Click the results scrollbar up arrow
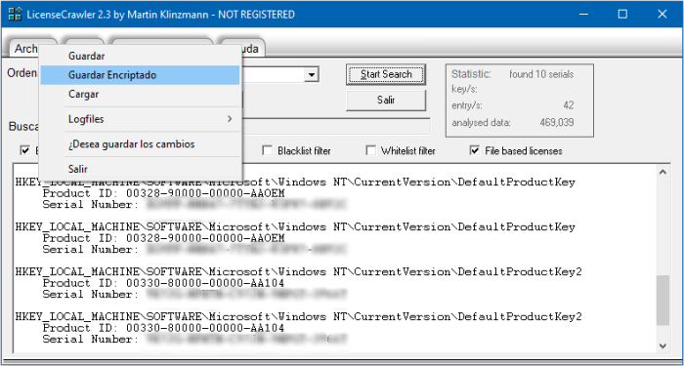Viewport: 684px width, 366px height. tap(663, 172)
